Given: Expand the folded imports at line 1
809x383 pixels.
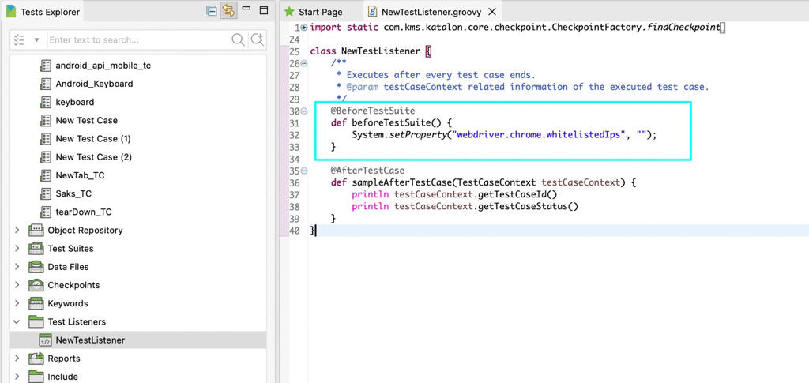Looking at the screenshot, I should [304, 28].
